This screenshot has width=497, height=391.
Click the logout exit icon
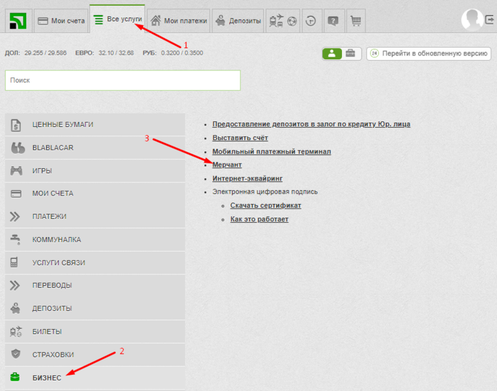(x=490, y=20)
